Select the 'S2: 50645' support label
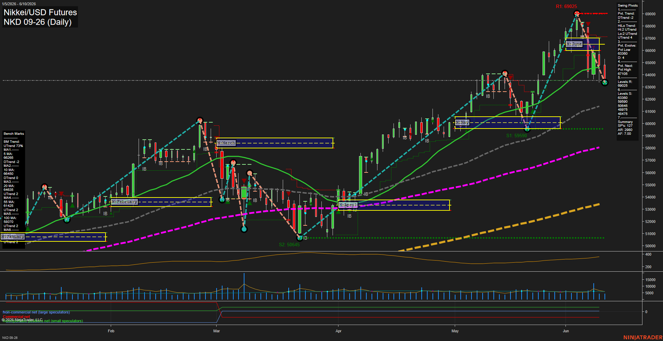 (x=289, y=245)
